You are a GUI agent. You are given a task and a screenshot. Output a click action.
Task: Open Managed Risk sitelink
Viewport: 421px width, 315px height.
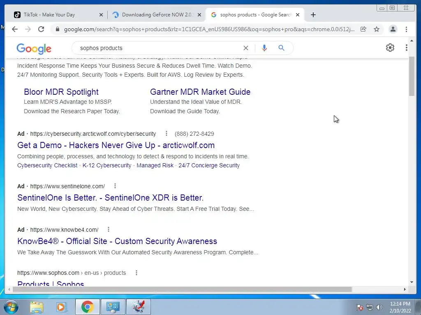pyautogui.click(x=155, y=166)
